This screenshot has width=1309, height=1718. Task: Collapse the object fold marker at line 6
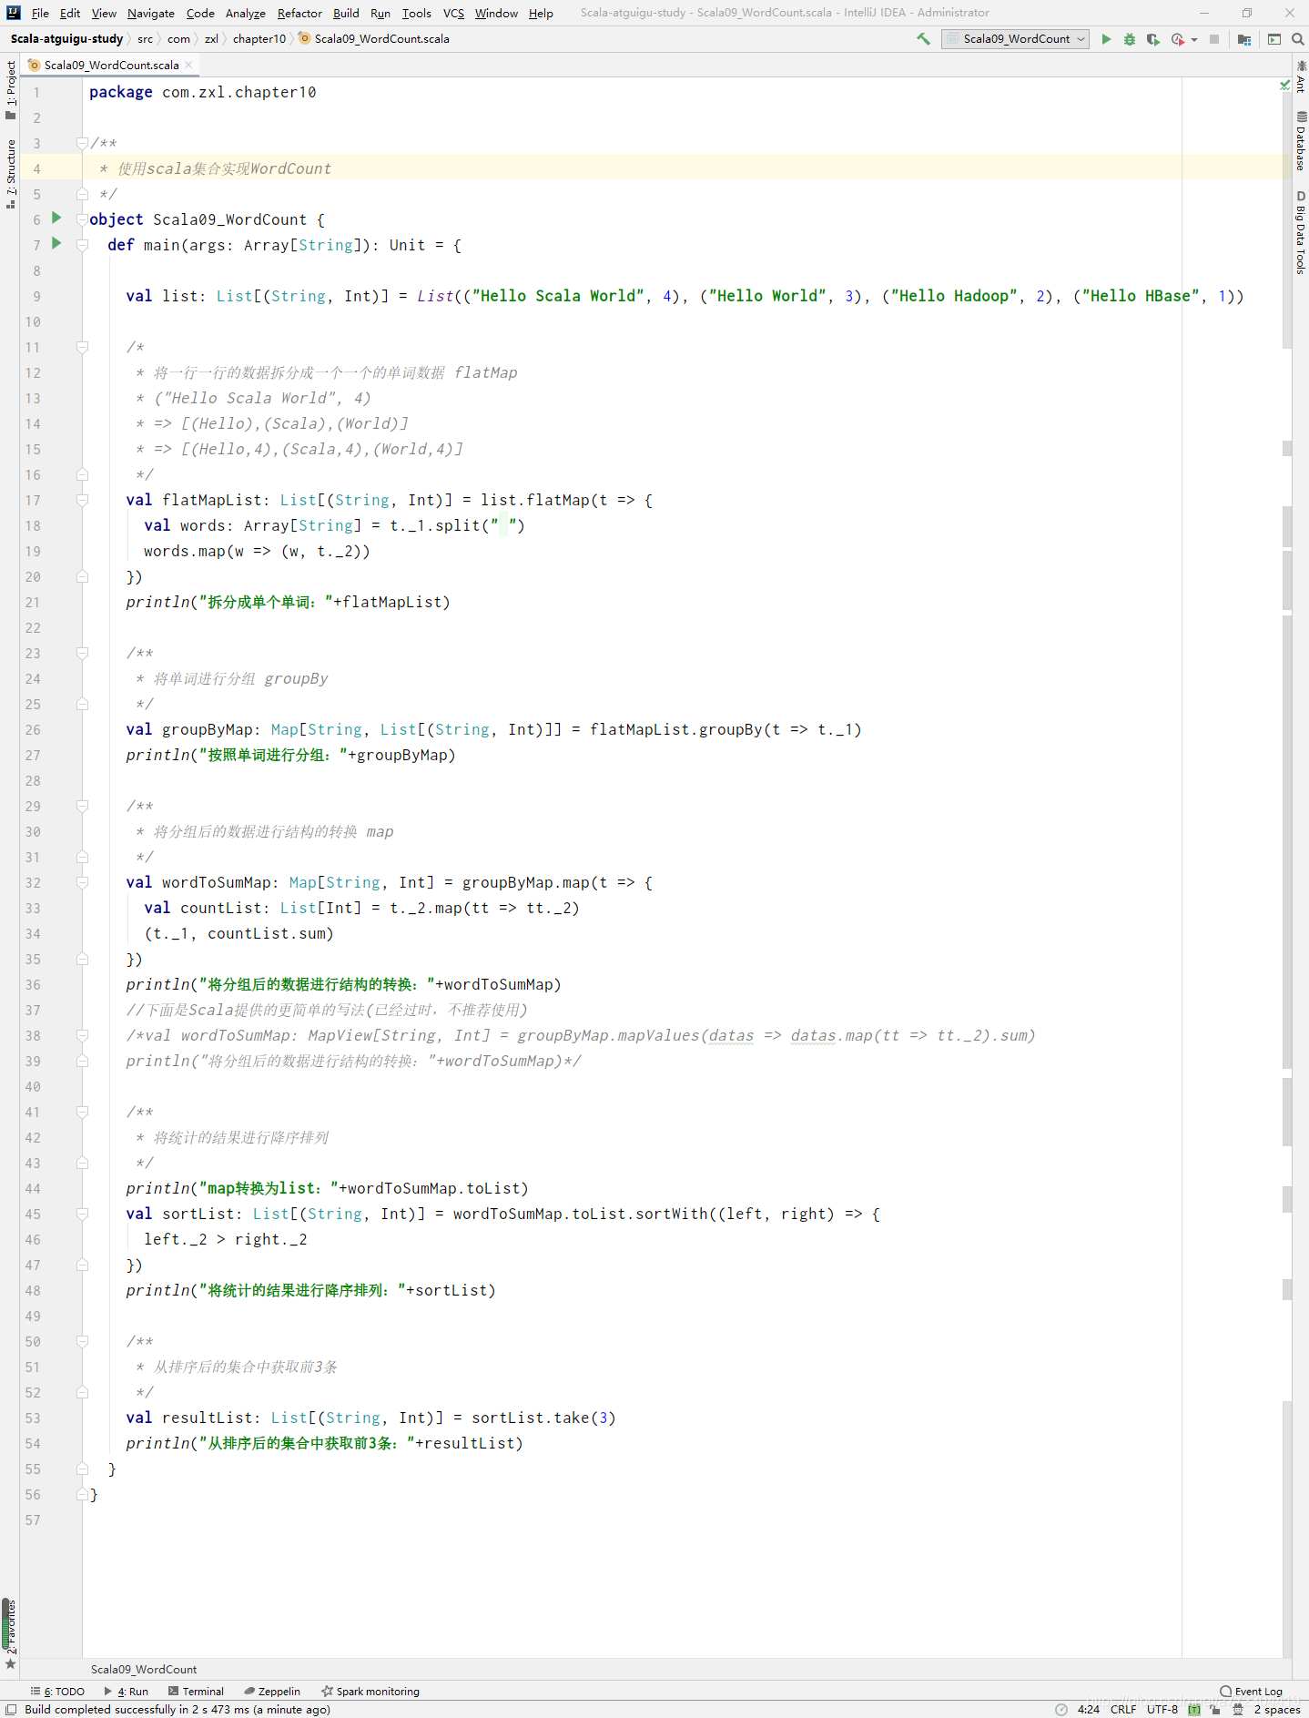[82, 219]
